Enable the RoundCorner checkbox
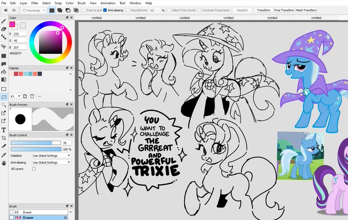348x220 pixels. 128,10
